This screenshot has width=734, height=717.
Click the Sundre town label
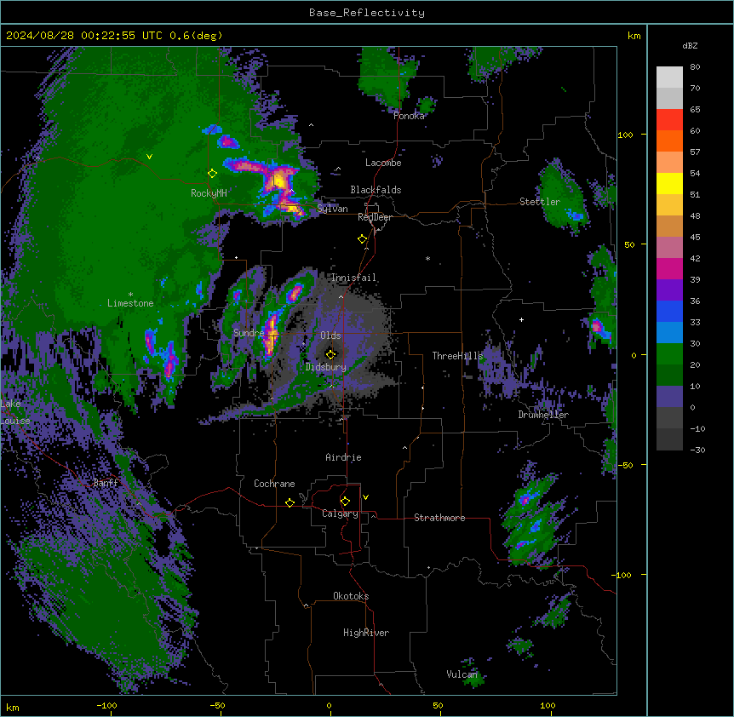[249, 333]
